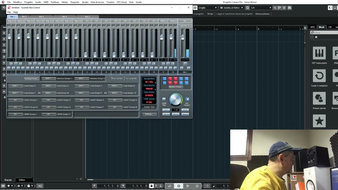Click the Stop button in Cubase transport
The image size is (338, 190).
[179, 186]
